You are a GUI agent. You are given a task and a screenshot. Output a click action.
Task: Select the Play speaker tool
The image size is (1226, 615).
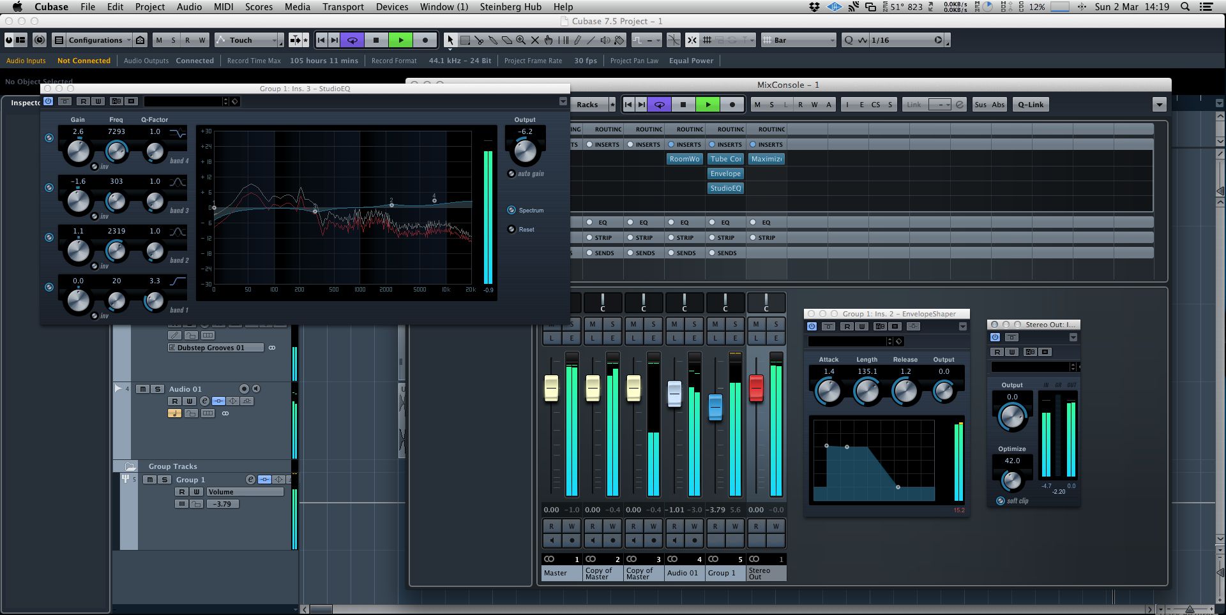(605, 40)
